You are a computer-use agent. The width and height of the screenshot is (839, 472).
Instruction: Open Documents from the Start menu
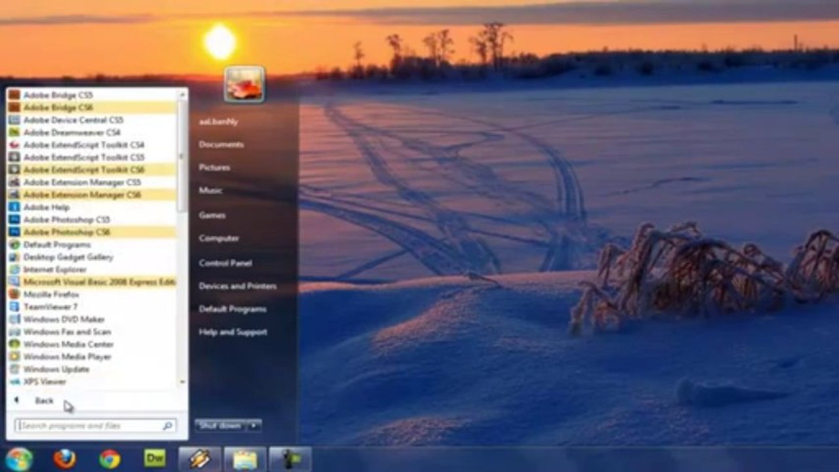221,144
